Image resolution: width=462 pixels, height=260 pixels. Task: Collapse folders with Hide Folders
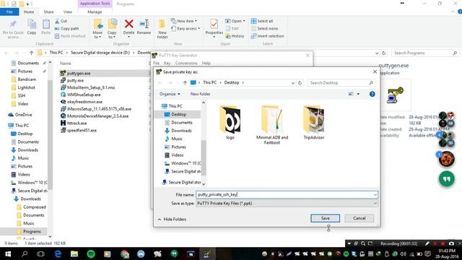172,220
